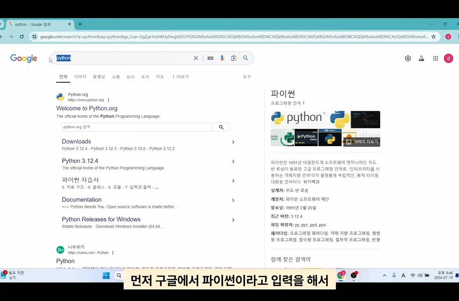Open Search Labs flask icon
Screen dimensions: 459x301
click(x=421, y=58)
